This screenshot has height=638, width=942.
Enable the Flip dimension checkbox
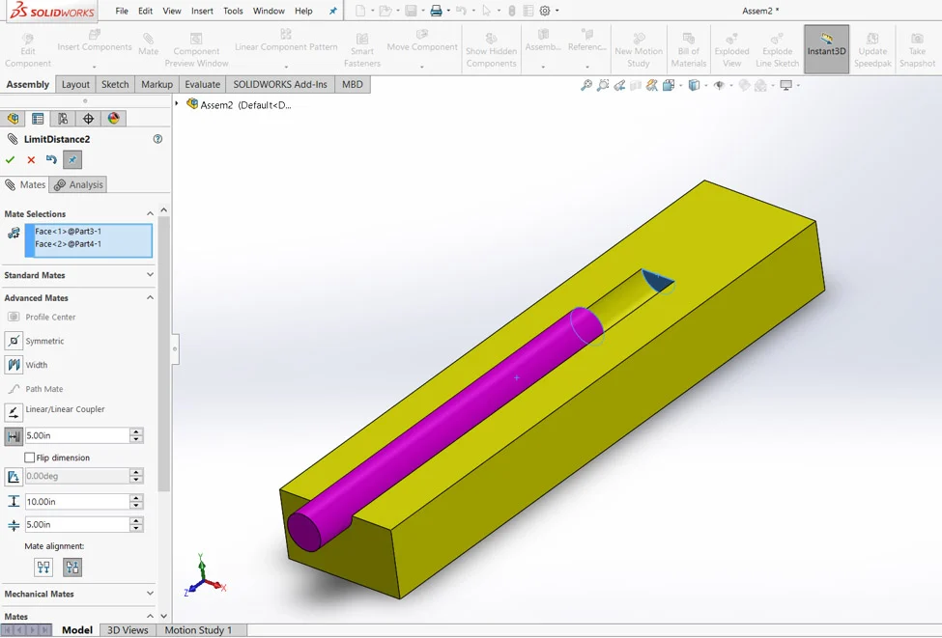[29, 458]
